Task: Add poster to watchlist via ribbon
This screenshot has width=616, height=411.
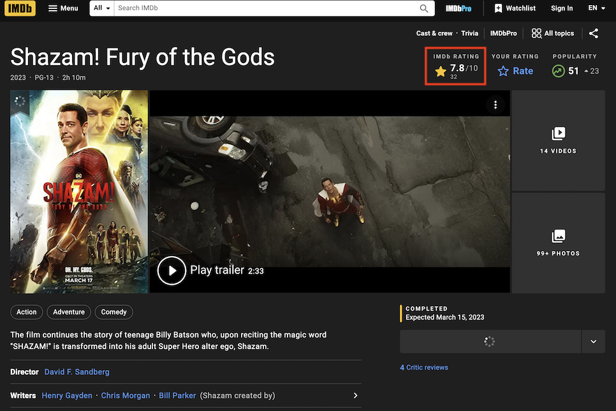Action: coord(20,102)
